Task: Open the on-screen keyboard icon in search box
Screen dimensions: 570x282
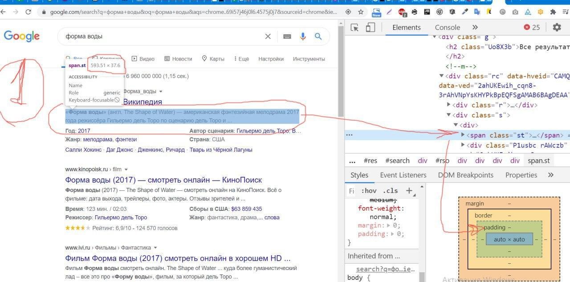Action: (287, 36)
